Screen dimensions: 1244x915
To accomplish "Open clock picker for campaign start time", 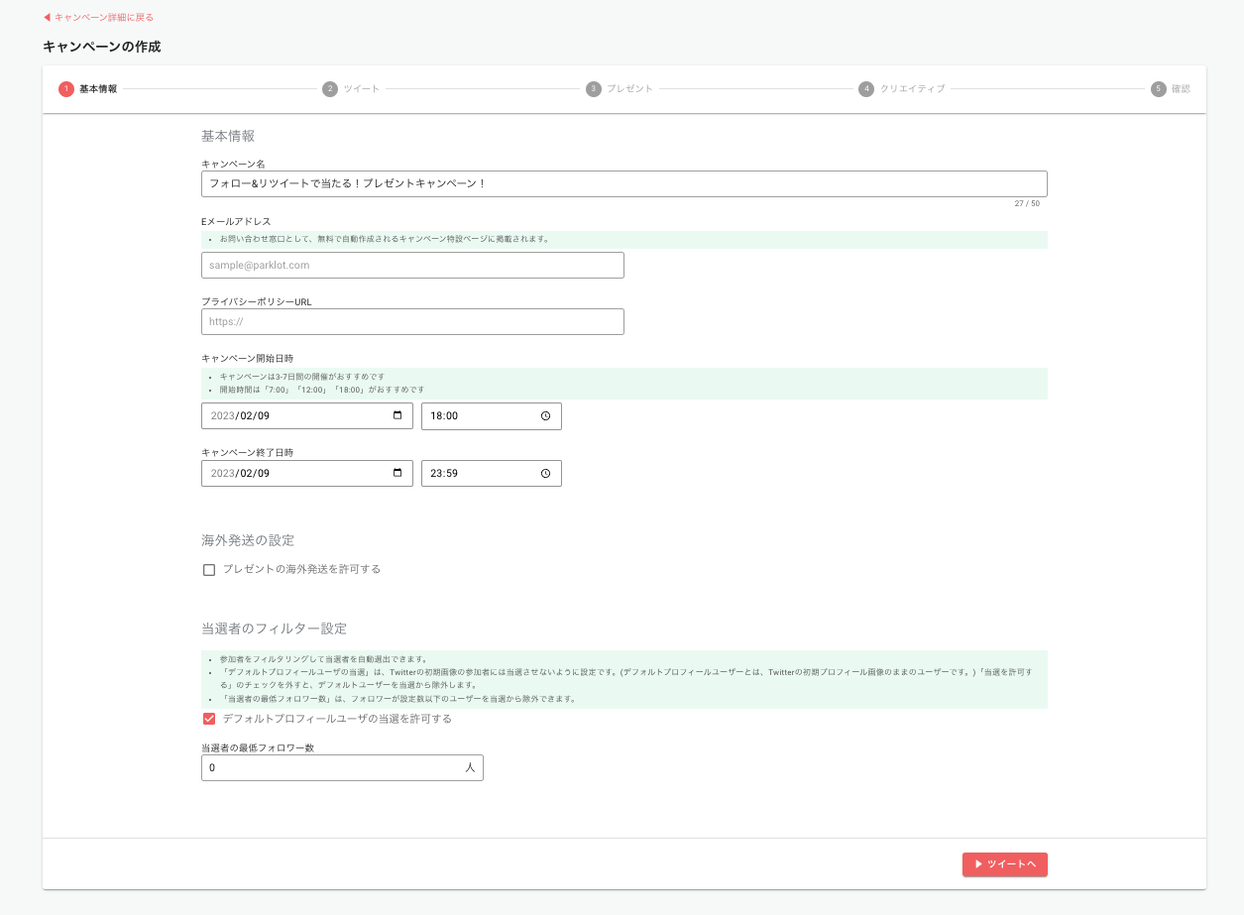I will (x=545, y=416).
